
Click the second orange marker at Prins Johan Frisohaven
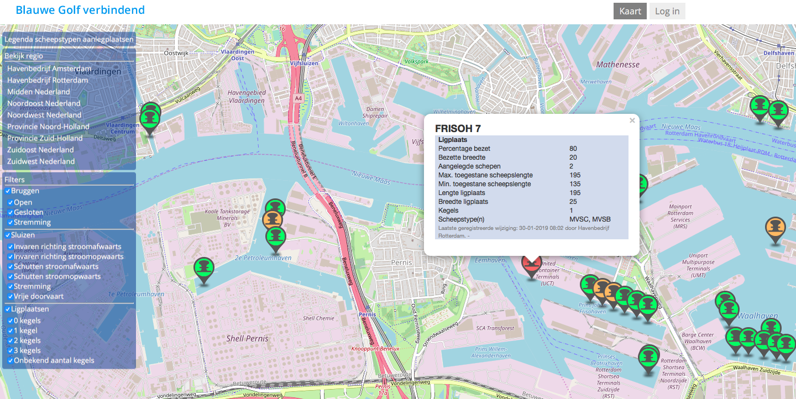(612, 295)
